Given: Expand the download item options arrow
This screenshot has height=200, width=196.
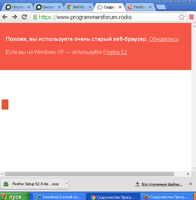Looking at the screenshot, I should point(67,184).
